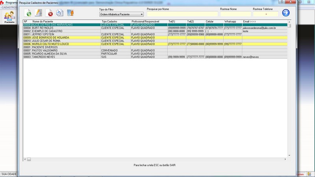
Task: Click the Rastrear Nome input field
Action: pos(235,14)
